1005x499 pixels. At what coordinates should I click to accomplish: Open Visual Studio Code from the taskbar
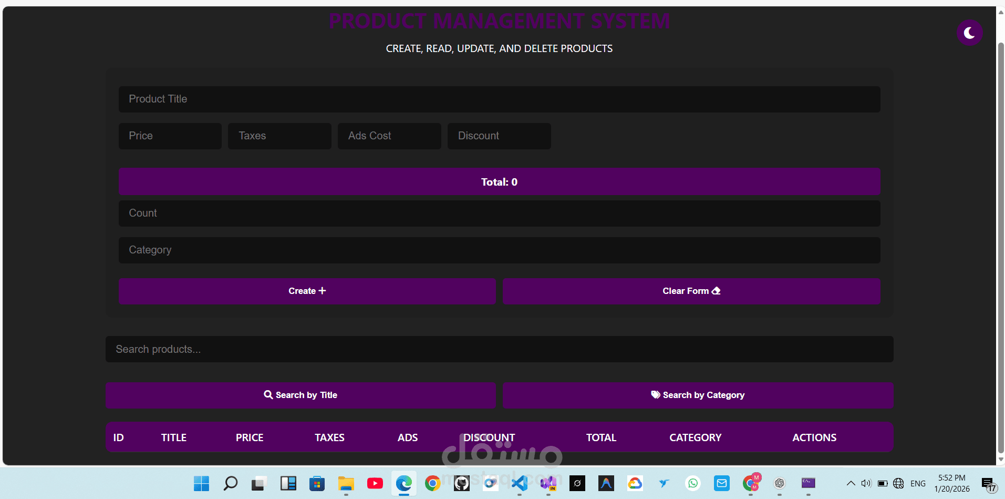[x=519, y=483]
